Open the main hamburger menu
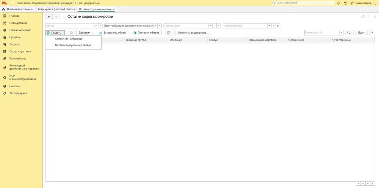Viewport: 379px width, 188px height. tap(12, 3)
